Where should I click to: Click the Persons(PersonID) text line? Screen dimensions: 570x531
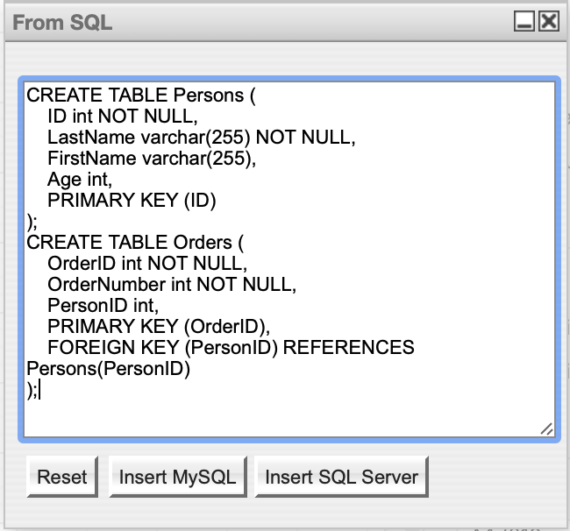(x=109, y=369)
